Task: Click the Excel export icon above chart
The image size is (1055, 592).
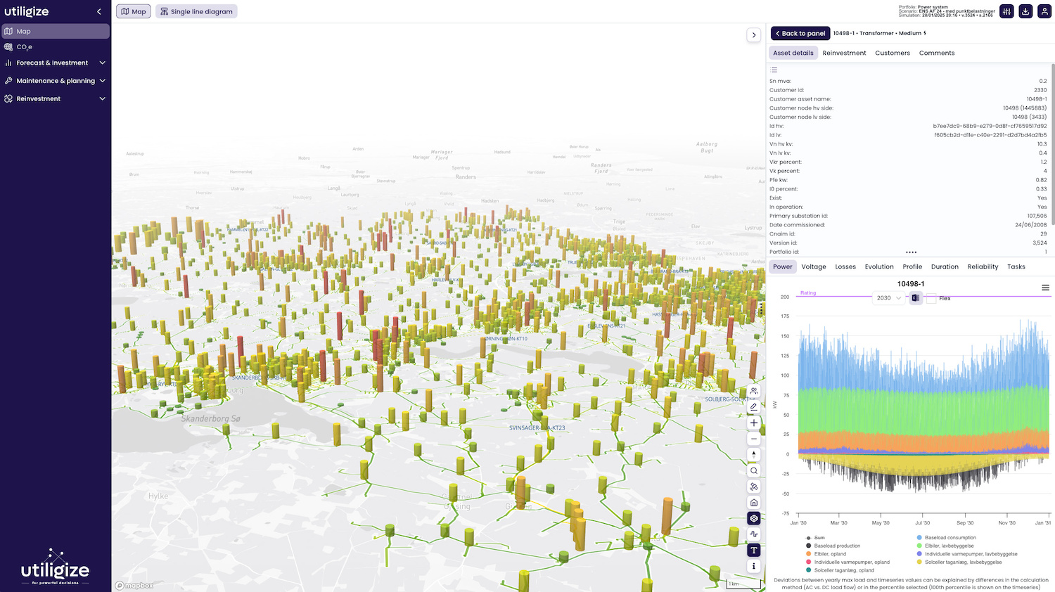Action: [x=916, y=298]
